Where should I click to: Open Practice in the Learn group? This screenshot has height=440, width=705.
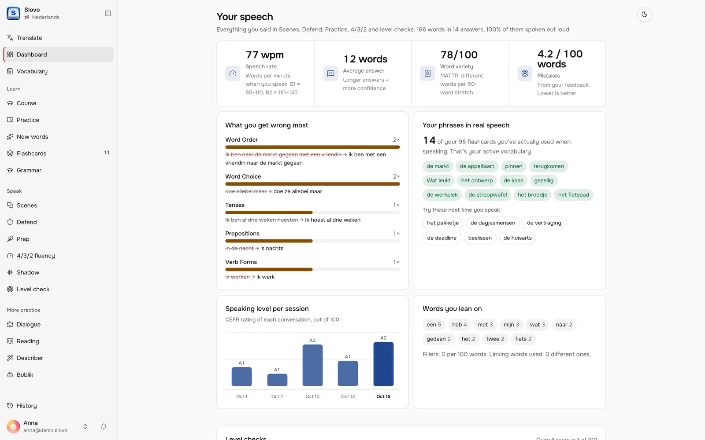point(58,120)
